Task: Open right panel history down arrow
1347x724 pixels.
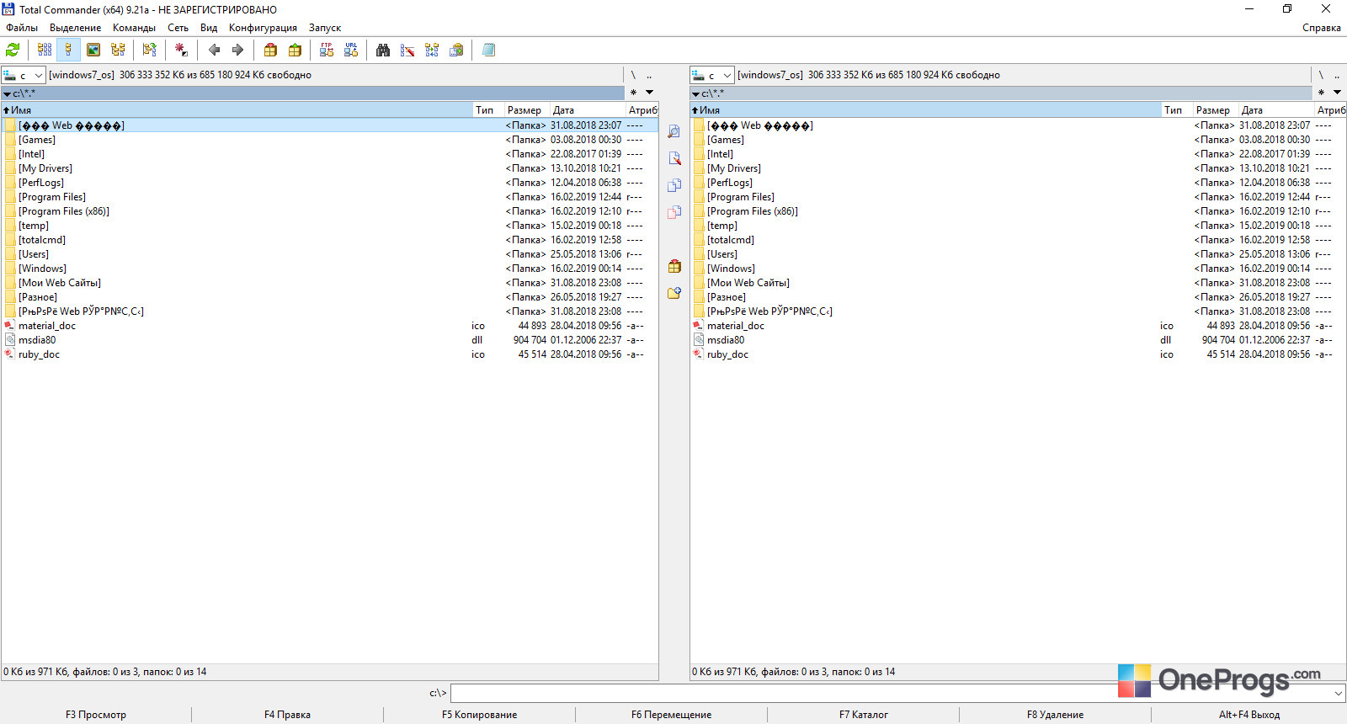Action: (1337, 93)
